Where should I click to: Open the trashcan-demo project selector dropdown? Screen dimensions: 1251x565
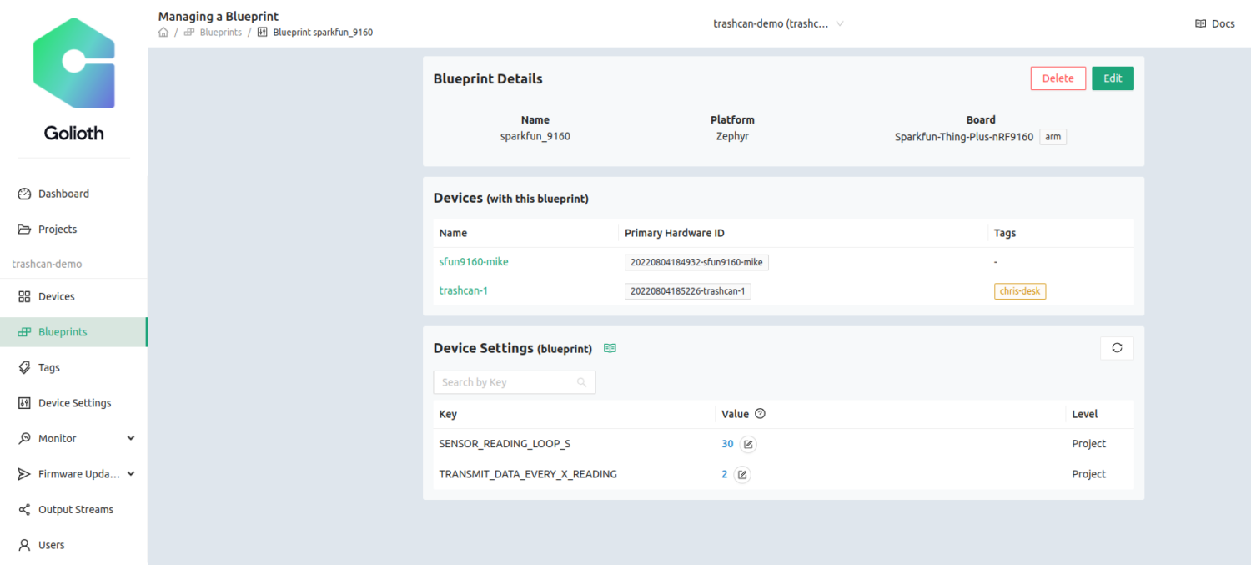coord(777,23)
